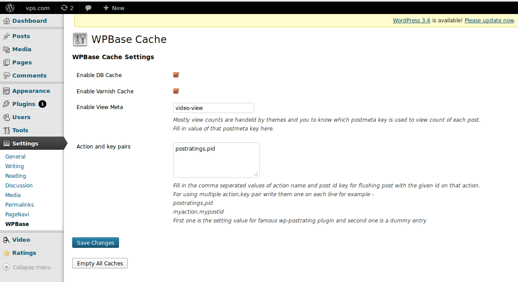518x282 pixels.
Task: Open General settings submenu
Action: point(15,157)
